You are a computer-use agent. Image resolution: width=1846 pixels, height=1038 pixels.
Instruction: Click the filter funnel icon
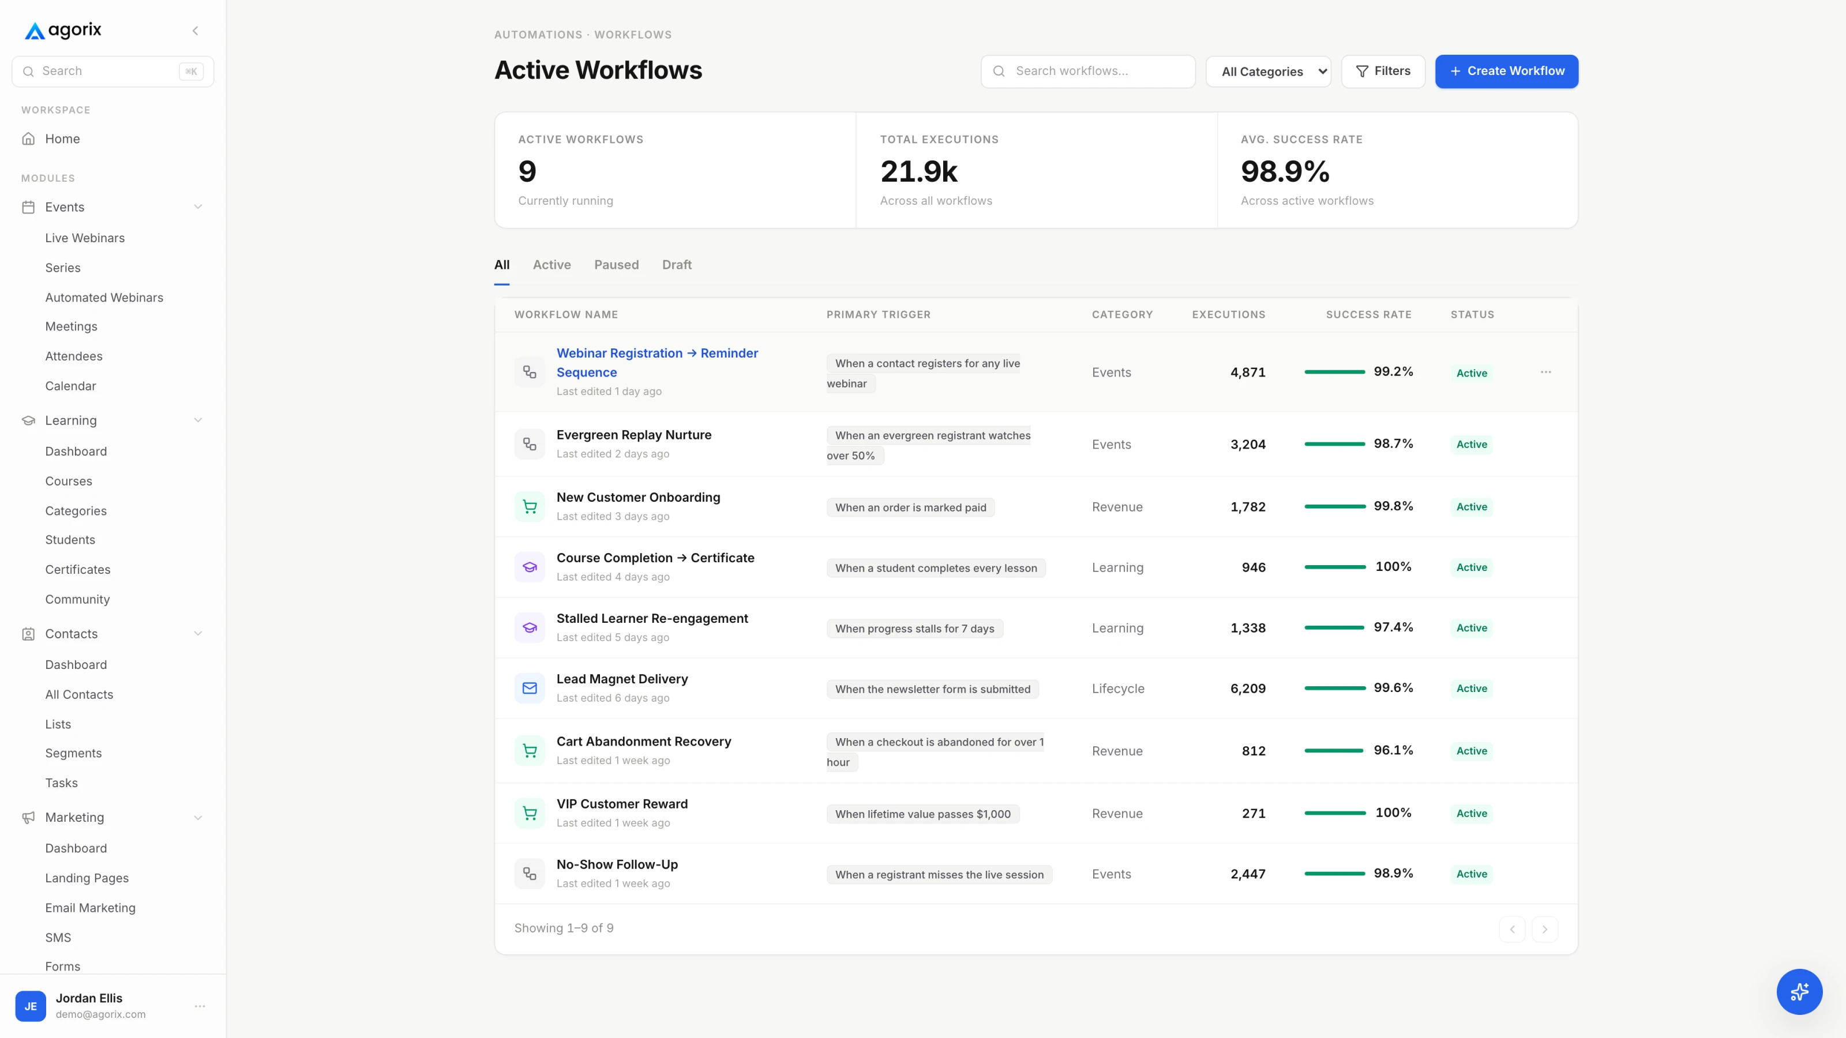[1361, 71]
